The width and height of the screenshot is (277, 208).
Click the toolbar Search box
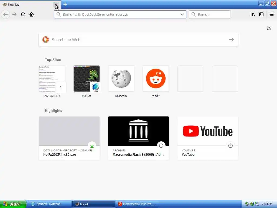pyautogui.click(x=210, y=14)
